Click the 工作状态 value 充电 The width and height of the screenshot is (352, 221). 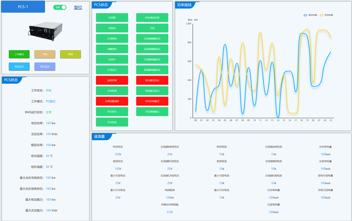(48, 91)
